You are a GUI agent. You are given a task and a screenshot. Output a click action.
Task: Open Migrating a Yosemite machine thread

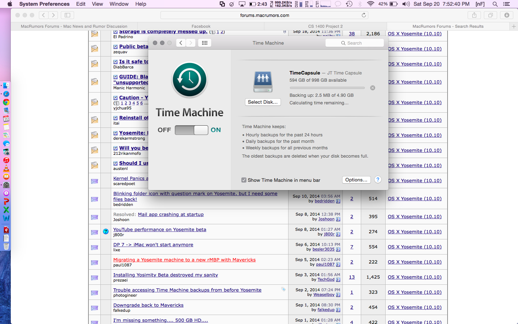point(185,260)
